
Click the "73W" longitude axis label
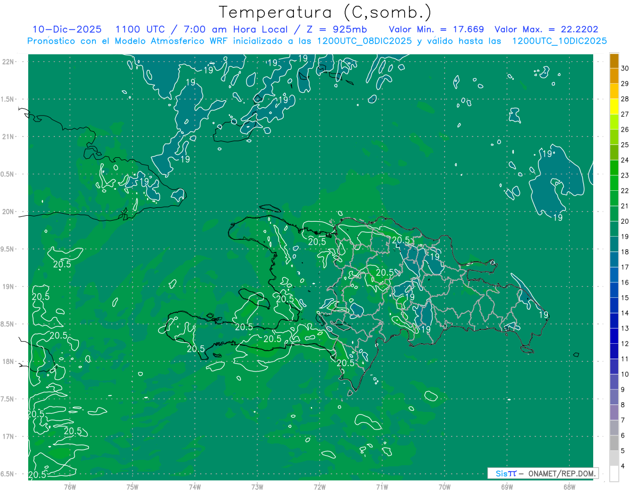257,487
